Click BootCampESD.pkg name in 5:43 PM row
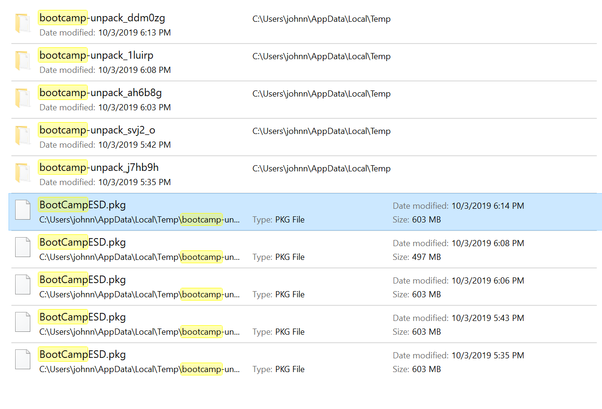 [82, 317]
